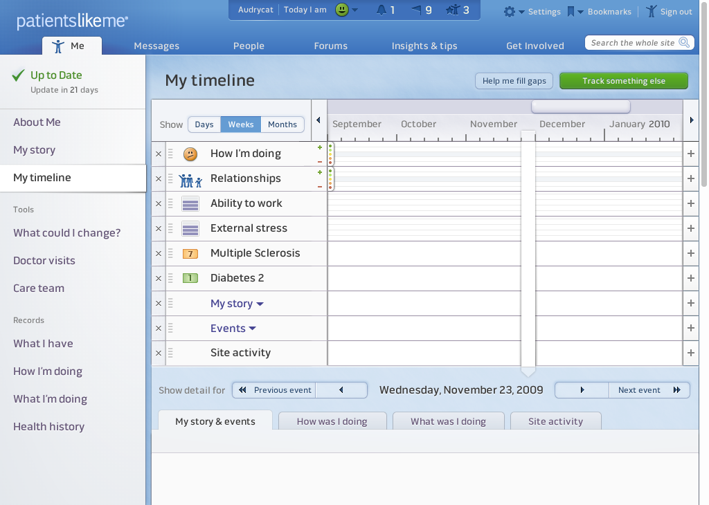Click the timeline range scroll handle
The height and width of the screenshot is (505, 709).
point(581,107)
